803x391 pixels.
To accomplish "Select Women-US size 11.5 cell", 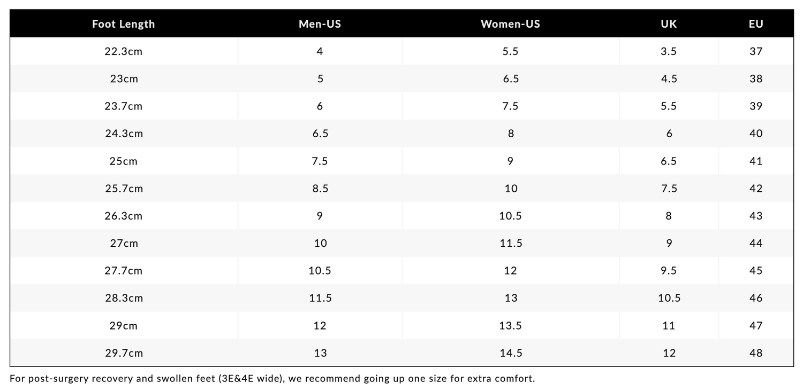I will coord(510,243).
